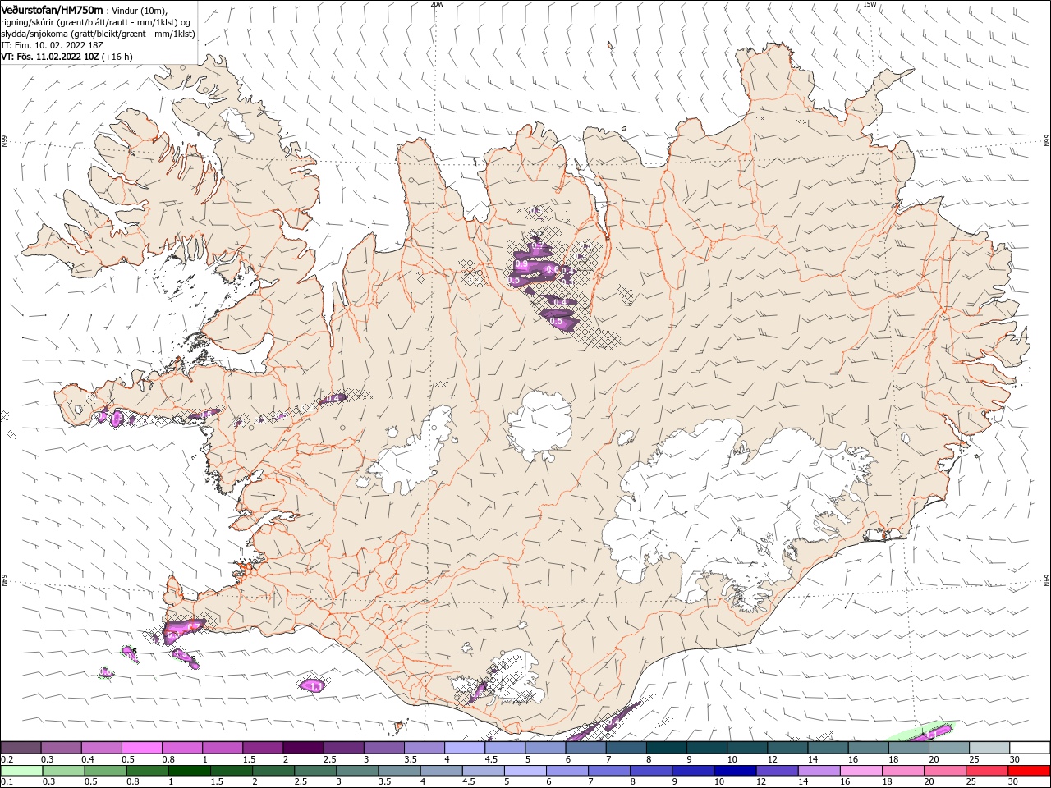
Task: Click the '15W' longitude label
Action: (x=870, y=4)
